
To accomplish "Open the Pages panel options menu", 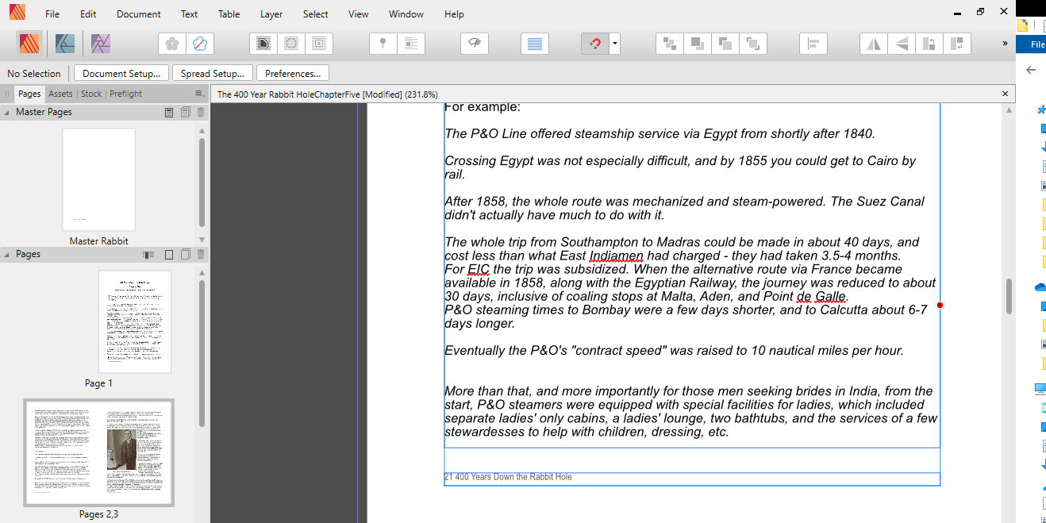I will (x=199, y=94).
